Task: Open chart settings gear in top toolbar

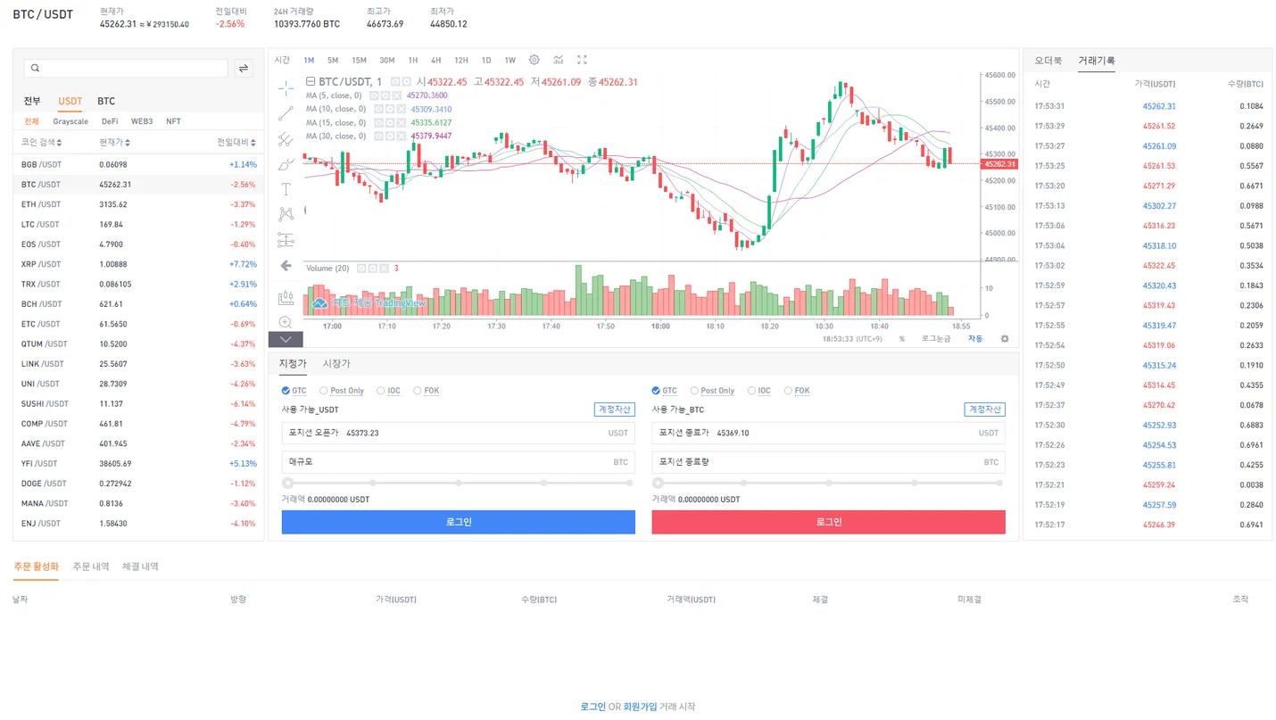Action: pos(534,60)
